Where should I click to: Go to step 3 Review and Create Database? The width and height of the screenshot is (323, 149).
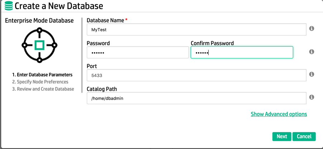point(43,89)
